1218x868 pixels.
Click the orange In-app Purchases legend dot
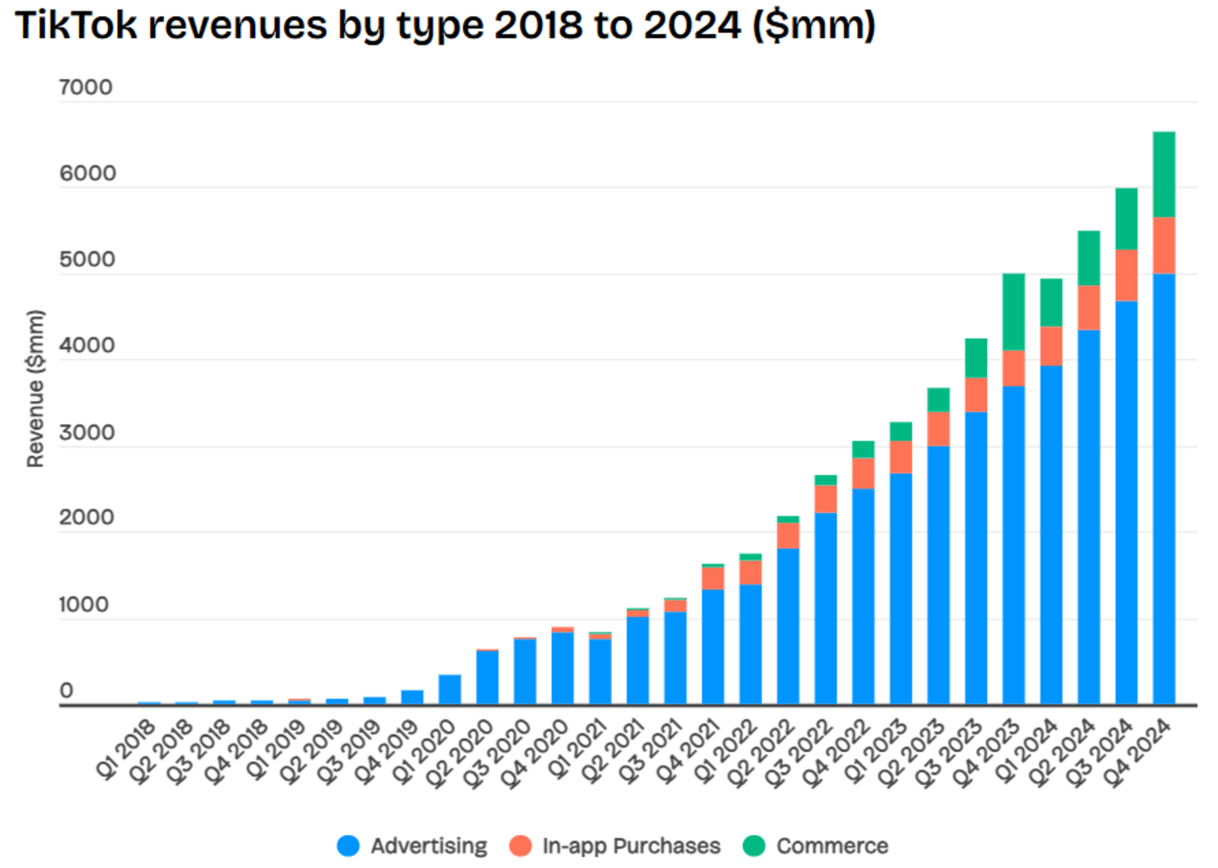[521, 845]
